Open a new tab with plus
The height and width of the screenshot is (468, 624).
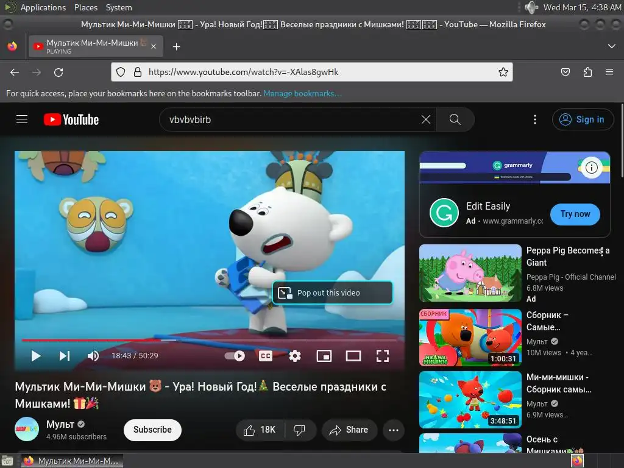176,47
